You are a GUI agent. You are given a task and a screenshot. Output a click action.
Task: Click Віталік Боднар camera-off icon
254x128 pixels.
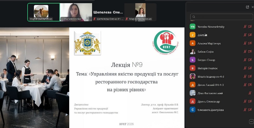[x=250, y=76]
